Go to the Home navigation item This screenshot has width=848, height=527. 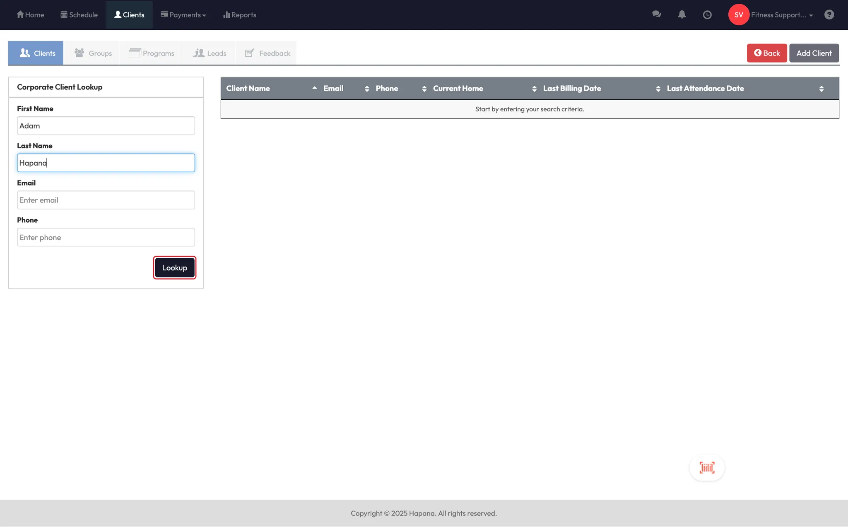[x=30, y=15]
